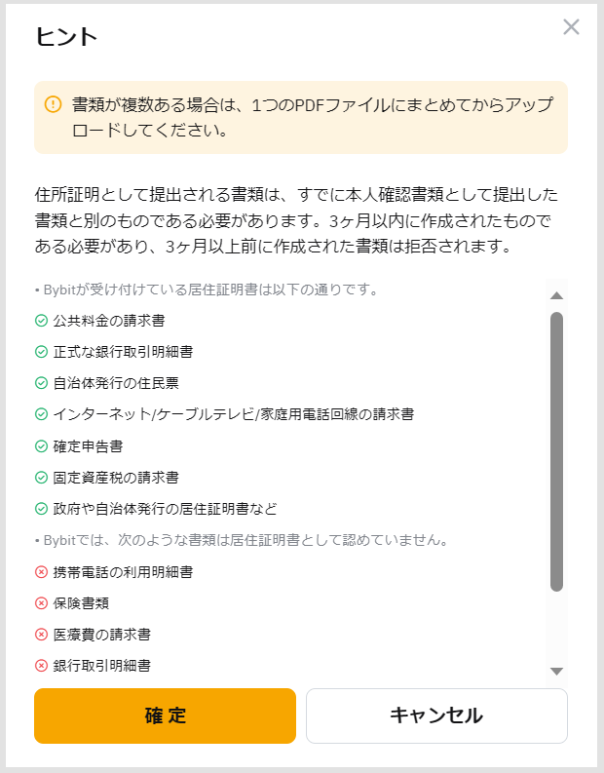Image resolution: width=604 pixels, height=773 pixels.
Task: Click the scrollbar up arrow
Action: pyautogui.click(x=557, y=295)
